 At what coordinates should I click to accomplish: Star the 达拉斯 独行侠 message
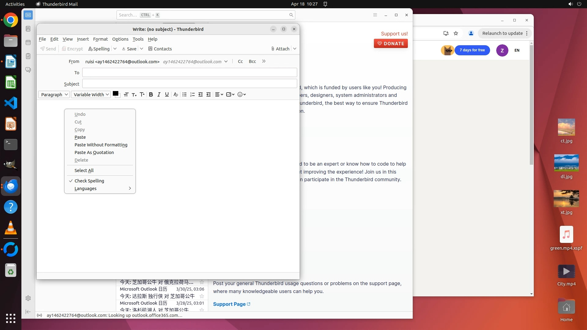(x=202, y=296)
